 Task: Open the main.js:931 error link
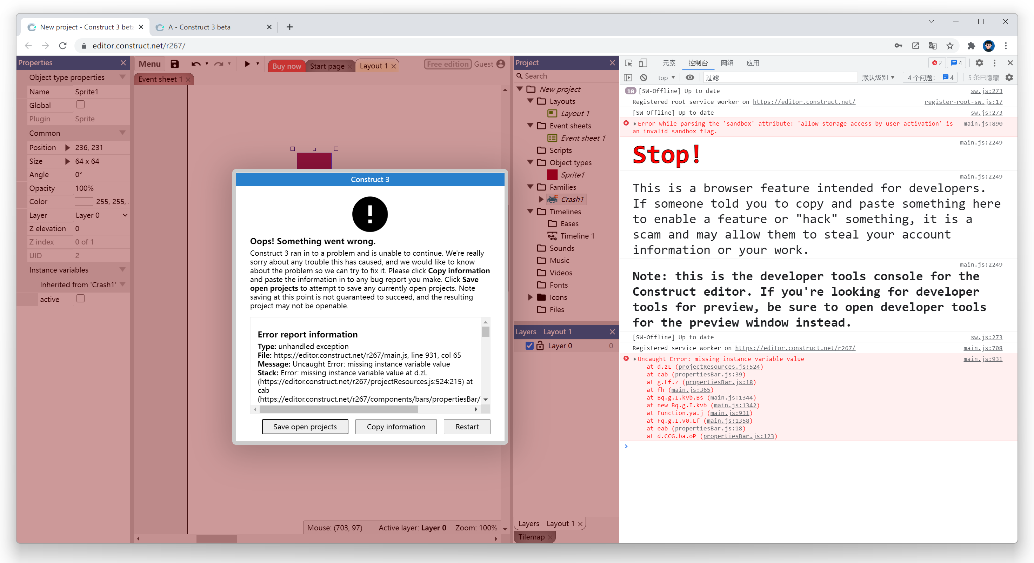(983, 359)
